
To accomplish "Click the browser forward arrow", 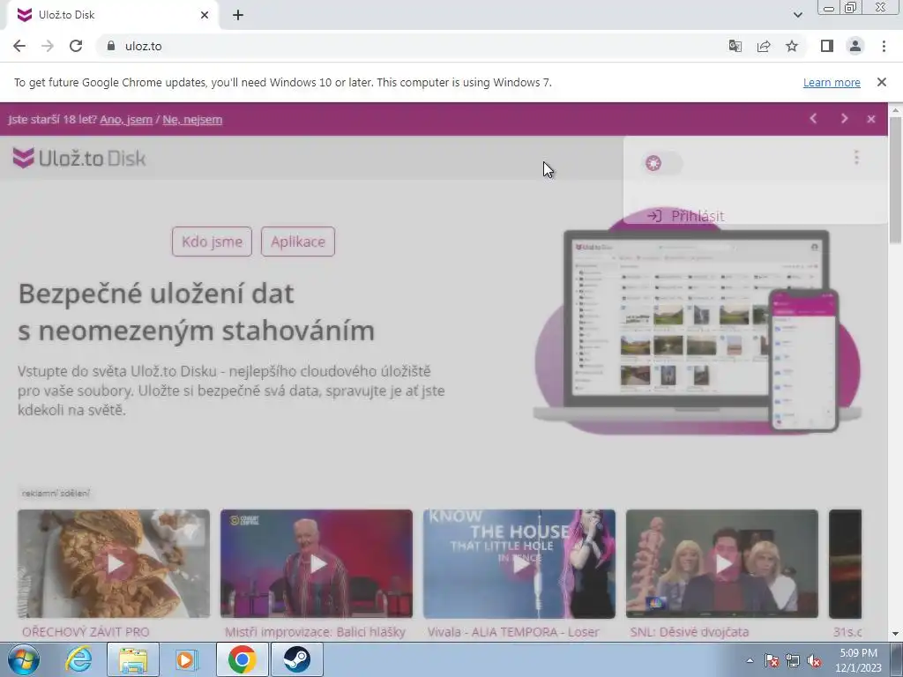I will coord(48,46).
